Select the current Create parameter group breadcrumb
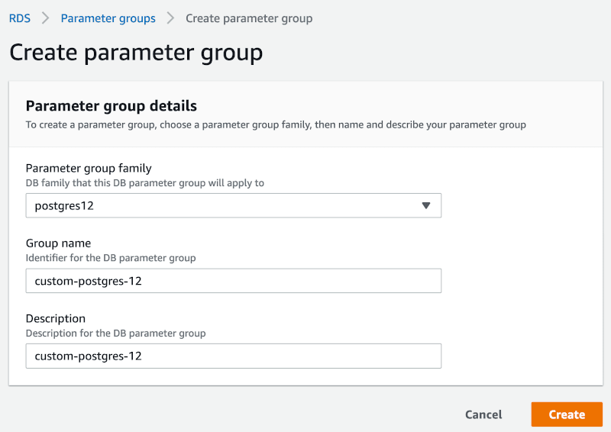 pos(249,18)
